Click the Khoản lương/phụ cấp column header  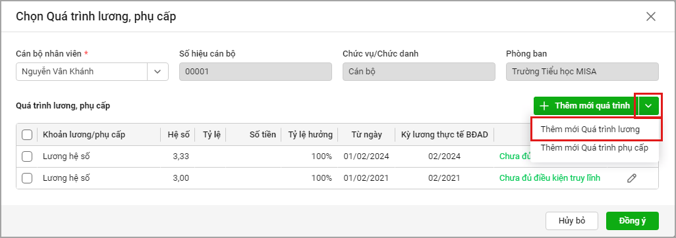click(x=84, y=135)
